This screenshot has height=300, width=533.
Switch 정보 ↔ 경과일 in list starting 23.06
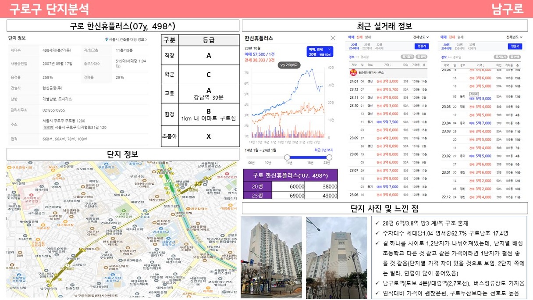click(451, 57)
